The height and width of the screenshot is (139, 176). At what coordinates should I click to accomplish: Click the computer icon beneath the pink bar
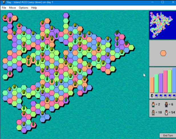[165, 96]
